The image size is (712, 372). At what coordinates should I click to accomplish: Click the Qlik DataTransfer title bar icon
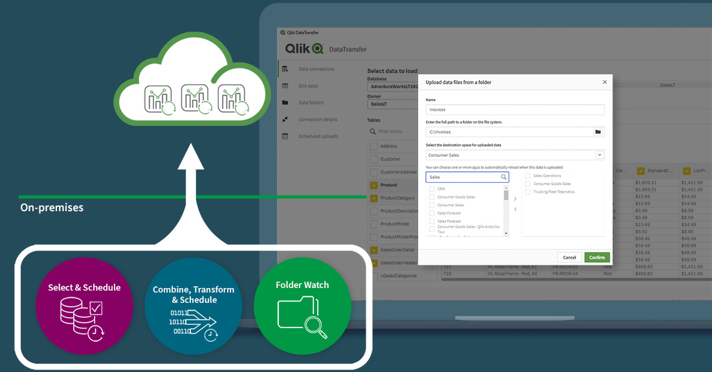click(x=283, y=33)
